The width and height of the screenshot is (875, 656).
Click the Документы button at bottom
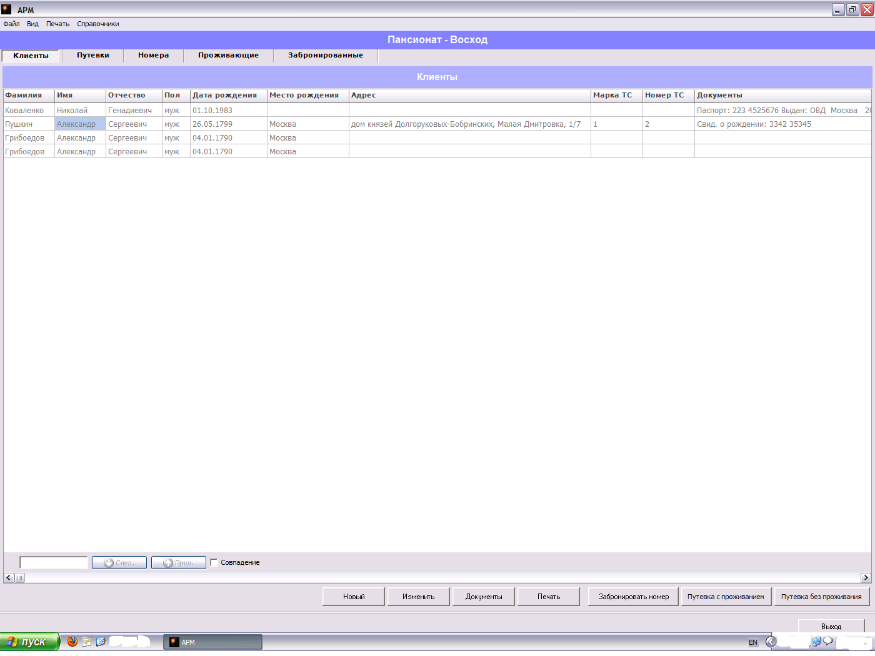484,597
